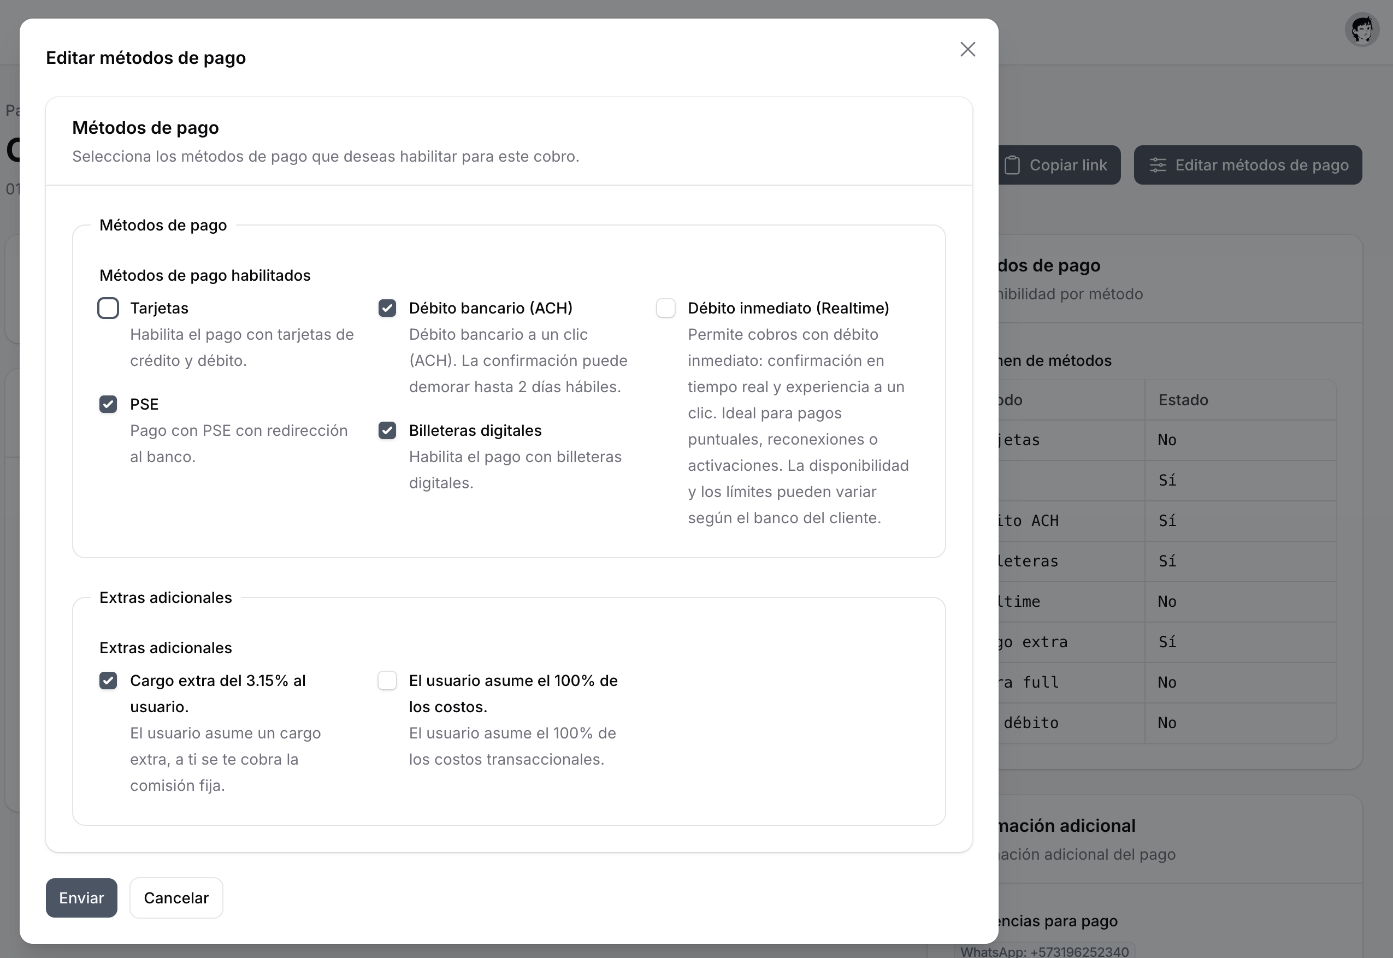Image resolution: width=1393 pixels, height=958 pixels.
Task: Click the Estado column header
Action: tap(1182, 400)
